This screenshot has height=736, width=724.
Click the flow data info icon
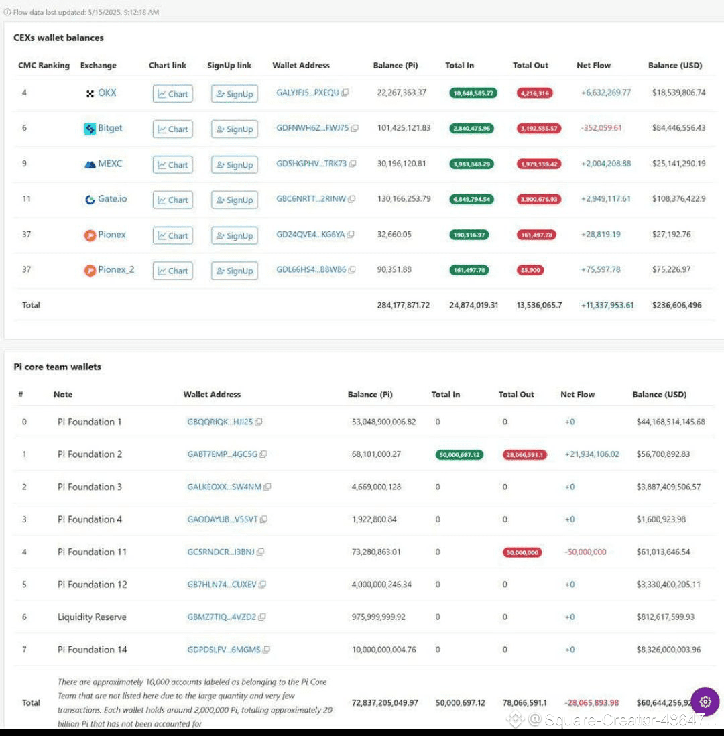click(7, 12)
